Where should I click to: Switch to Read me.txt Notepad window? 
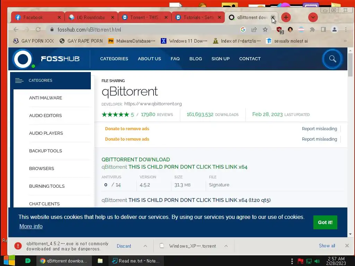(136, 261)
